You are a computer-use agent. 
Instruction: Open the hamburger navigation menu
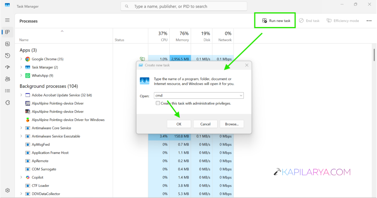pyautogui.click(x=7, y=20)
